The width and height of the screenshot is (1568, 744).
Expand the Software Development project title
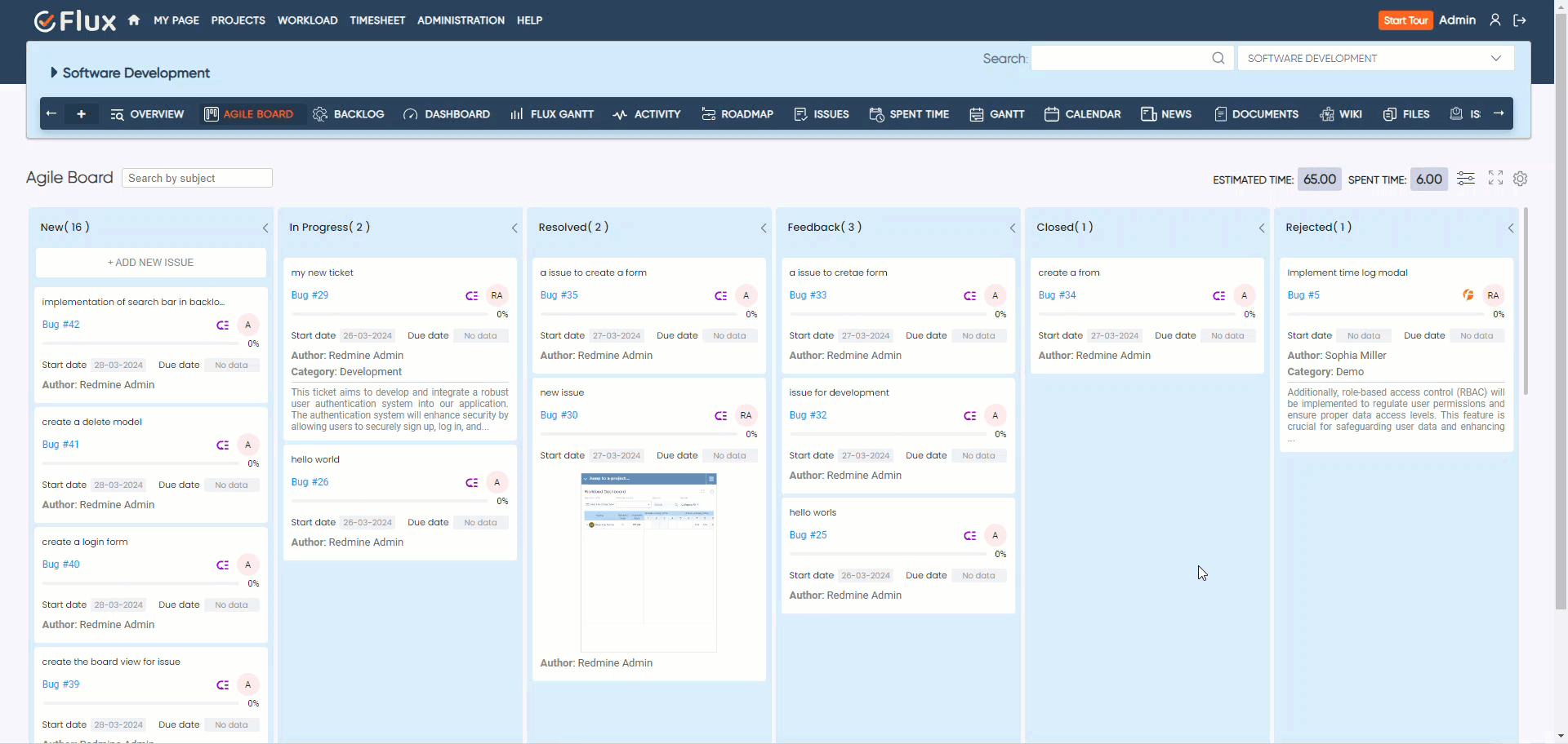tap(54, 73)
